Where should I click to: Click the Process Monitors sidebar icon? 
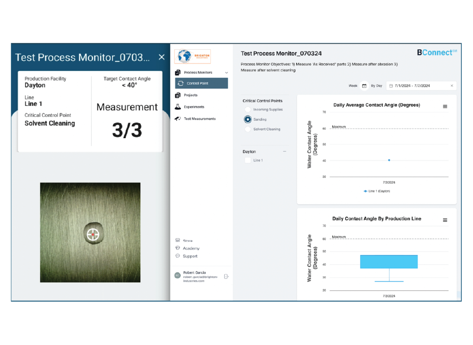click(178, 73)
